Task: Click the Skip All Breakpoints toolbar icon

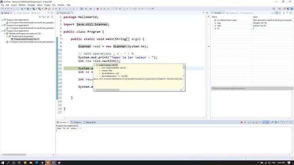Action: [x=86, y=9]
